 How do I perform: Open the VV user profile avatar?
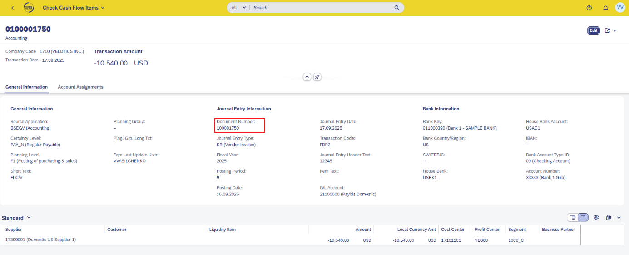(x=620, y=8)
